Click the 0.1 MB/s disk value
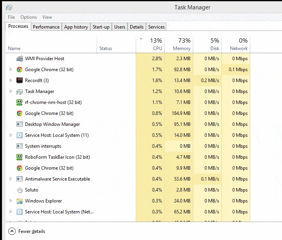Viewport: 282px width, 240px height. 210,179
